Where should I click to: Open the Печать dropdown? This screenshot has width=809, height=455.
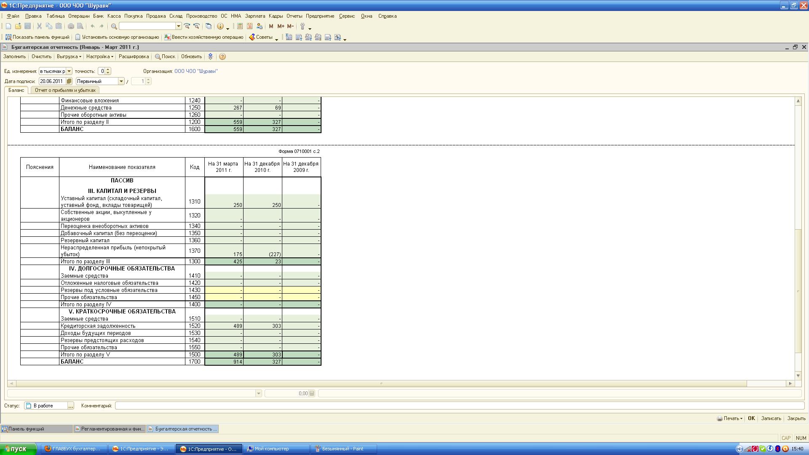click(x=730, y=418)
